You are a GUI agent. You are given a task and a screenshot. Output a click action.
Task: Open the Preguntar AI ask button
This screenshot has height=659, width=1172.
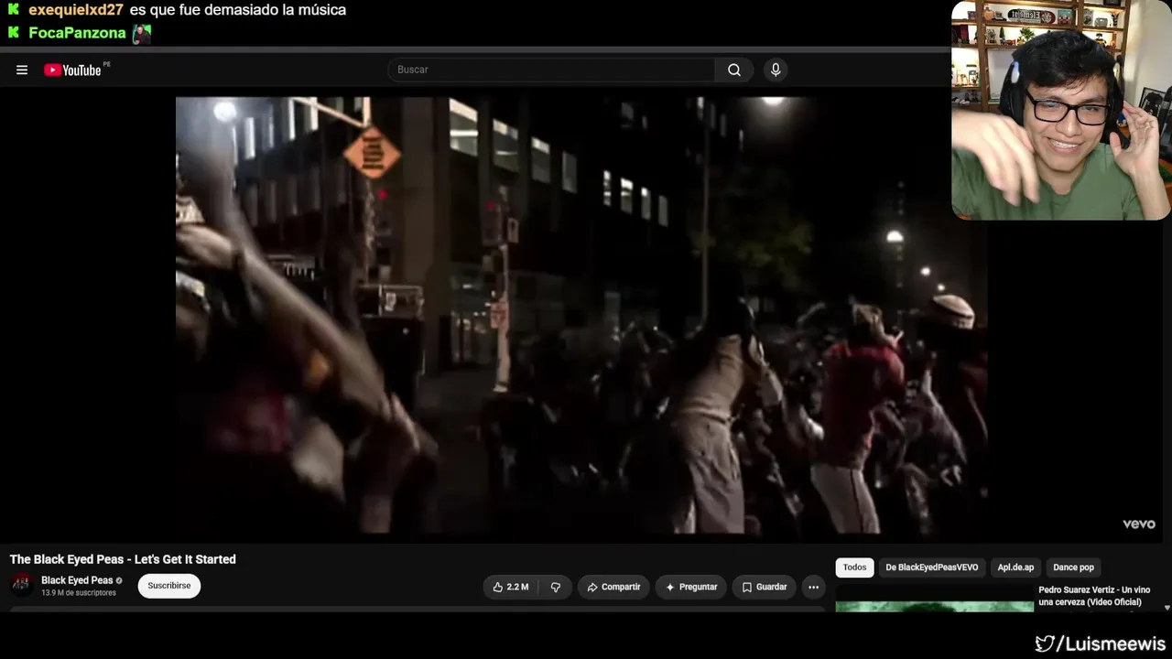click(691, 587)
